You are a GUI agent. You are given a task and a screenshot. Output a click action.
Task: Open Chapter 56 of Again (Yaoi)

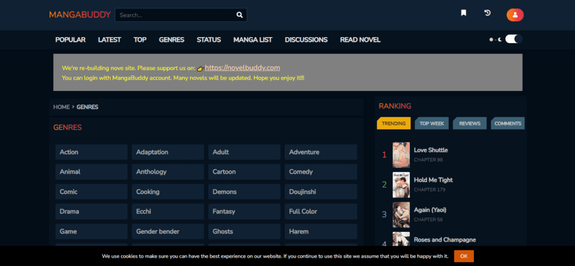pos(428,219)
